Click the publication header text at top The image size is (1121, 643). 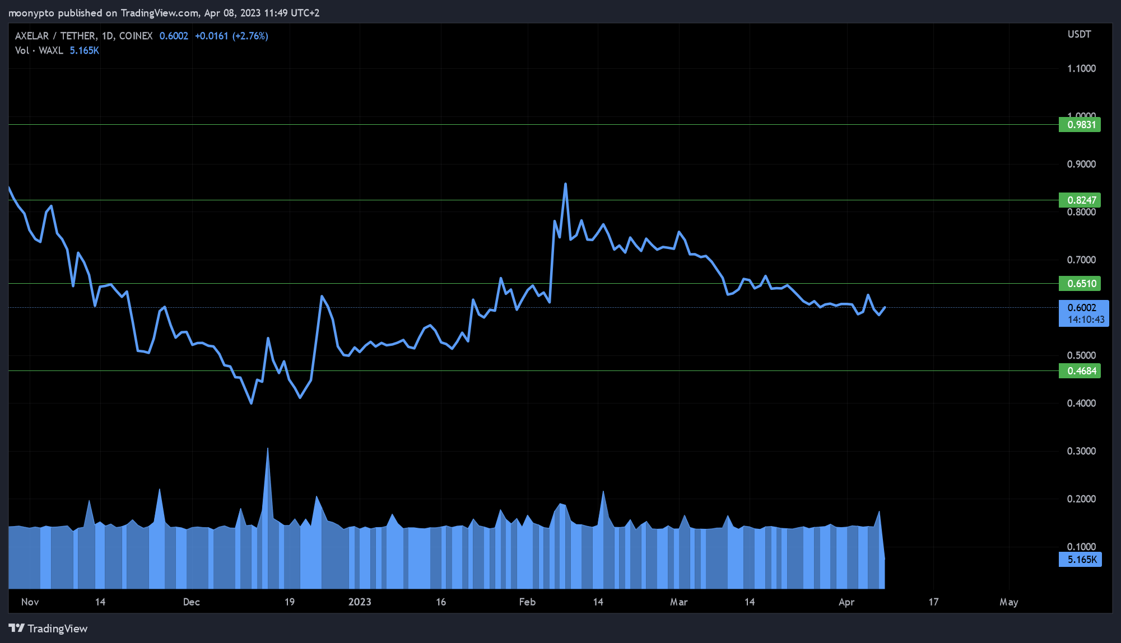click(x=164, y=13)
